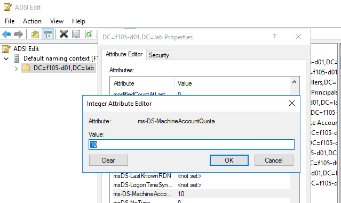Expand the DC=f105-d01,DC=lab node

[x=17, y=69]
